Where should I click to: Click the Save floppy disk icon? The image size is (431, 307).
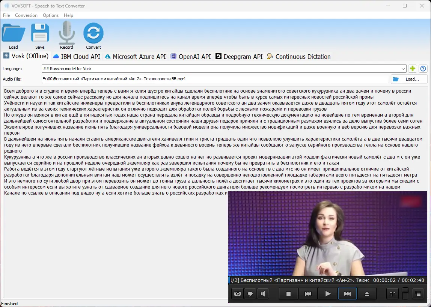coord(40,33)
